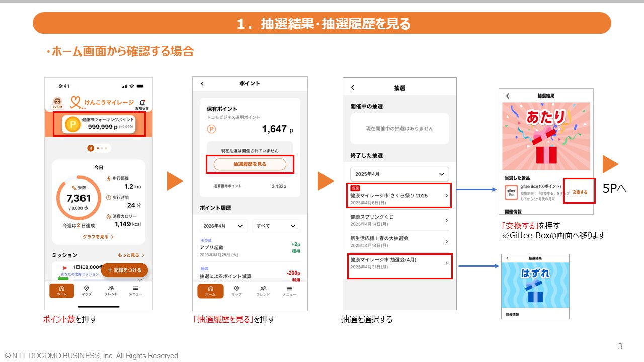Click the 現在開催中の抽選はありません message
Screen dimensions: 644x362
399,129
